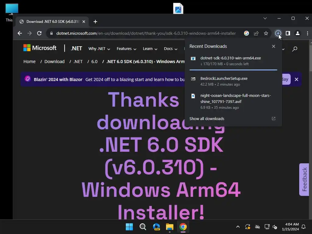Screen dimensions: 312x234
Task: Open the notifications bell
Action: (304, 227)
